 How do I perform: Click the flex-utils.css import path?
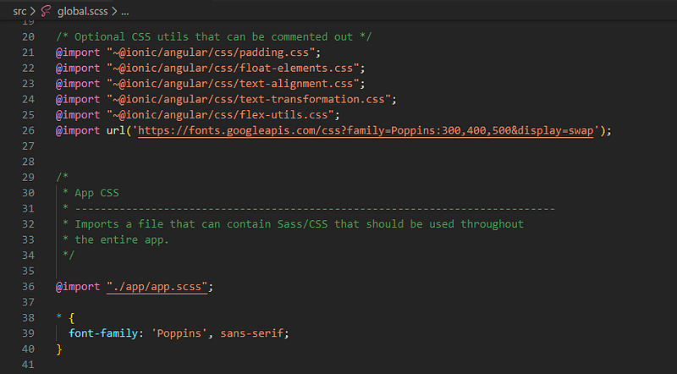click(x=220, y=115)
